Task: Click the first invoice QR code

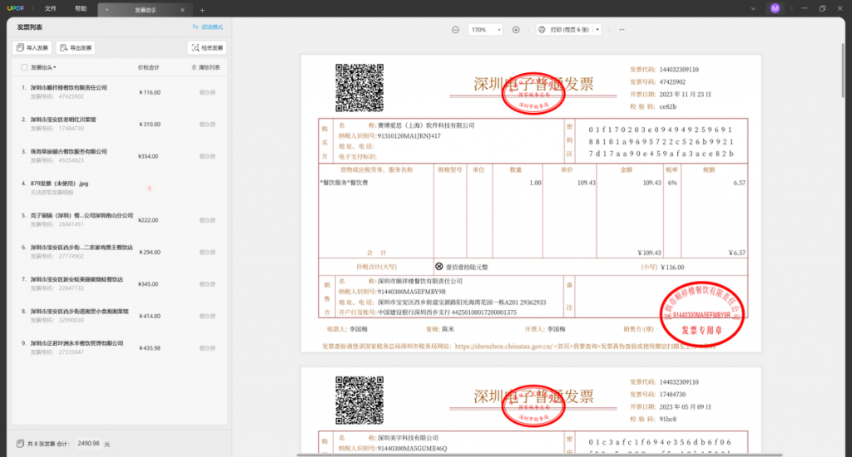Action: click(x=359, y=88)
